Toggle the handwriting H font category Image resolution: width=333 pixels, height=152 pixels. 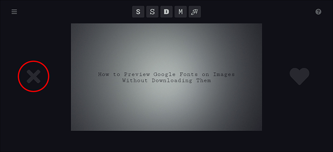click(195, 12)
